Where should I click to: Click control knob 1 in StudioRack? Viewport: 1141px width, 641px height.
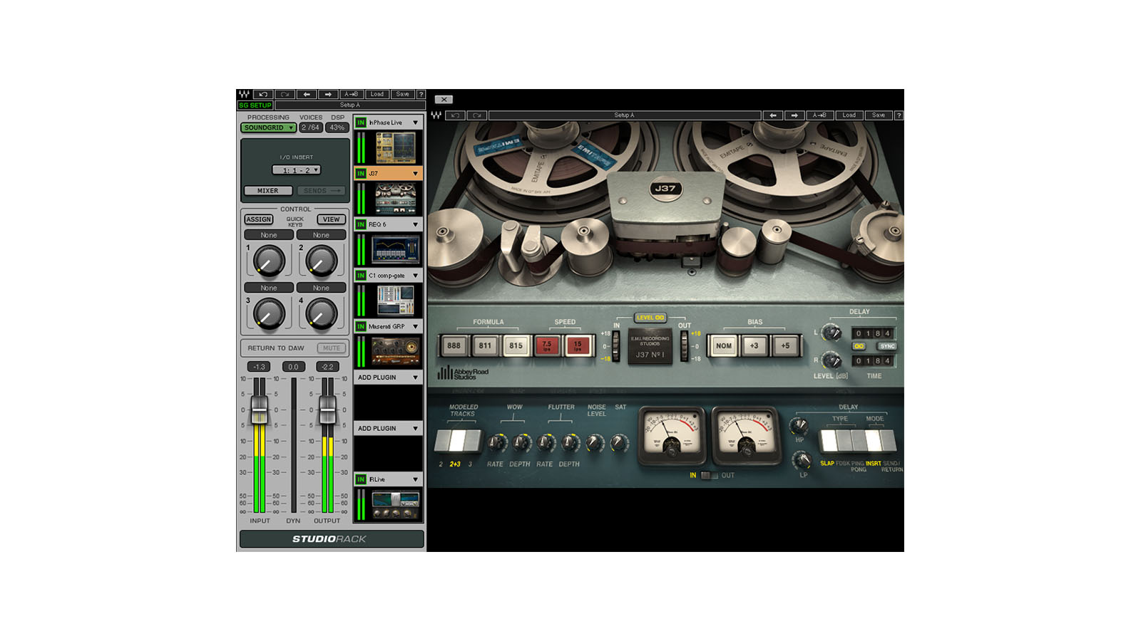click(x=269, y=261)
